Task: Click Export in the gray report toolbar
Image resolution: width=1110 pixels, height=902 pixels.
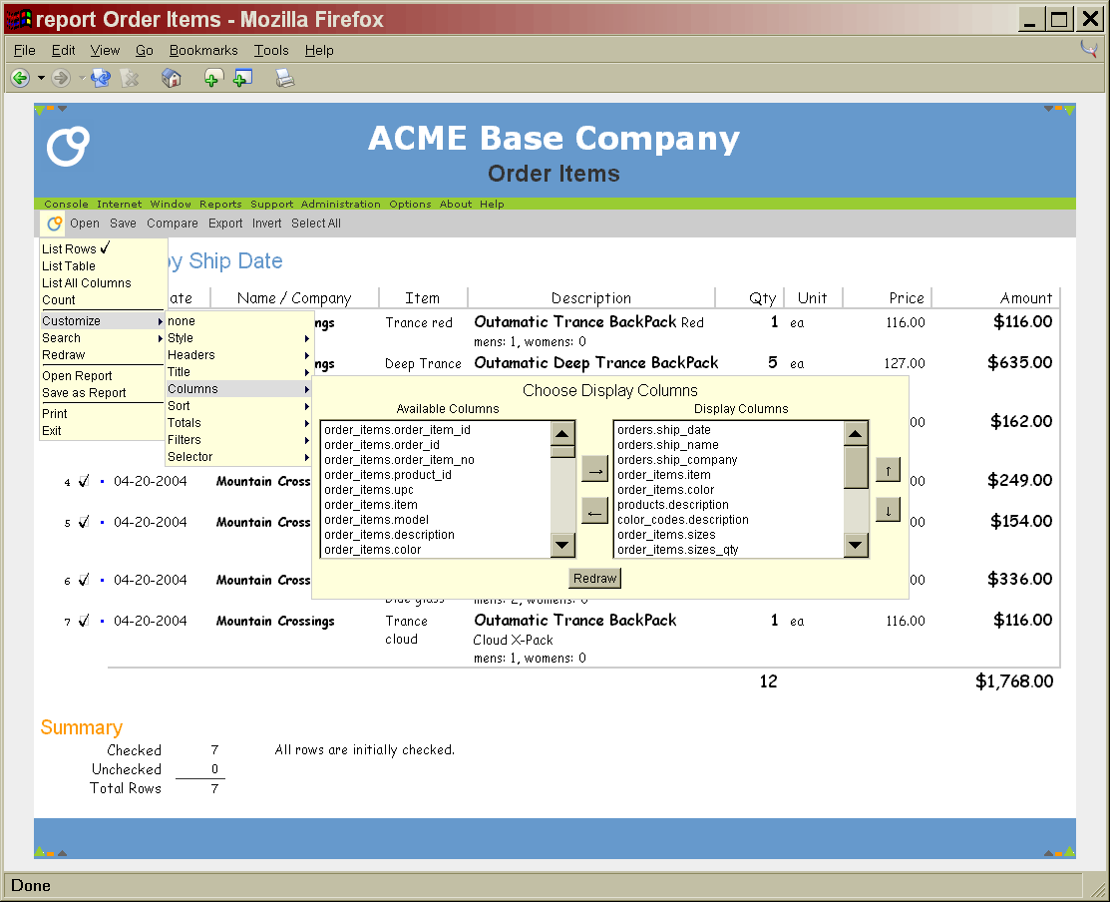Action: (225, 224)
